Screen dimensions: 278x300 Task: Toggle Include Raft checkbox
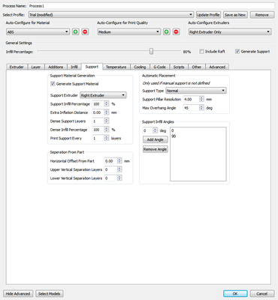tap(201, 52)
